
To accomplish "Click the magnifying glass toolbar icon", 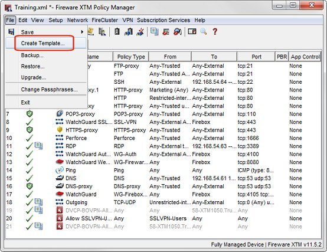I will [203, 31].
